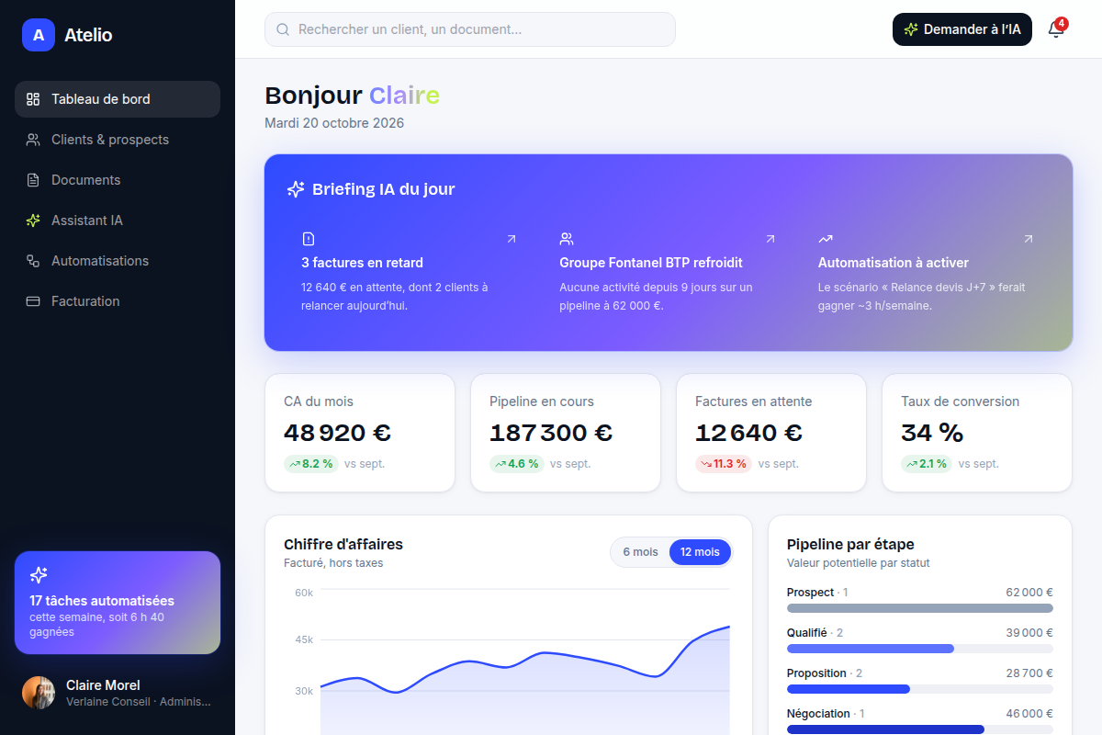Click the Atelio logo icon
The width and height of the screenshot is (1102, 735).
click(39, 35)
